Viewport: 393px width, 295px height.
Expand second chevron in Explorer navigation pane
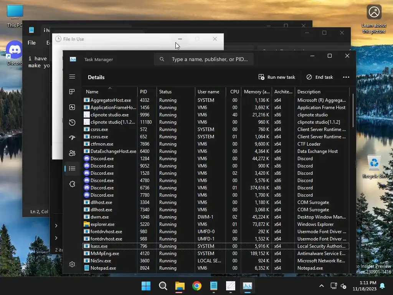click(x=56, y=238)
